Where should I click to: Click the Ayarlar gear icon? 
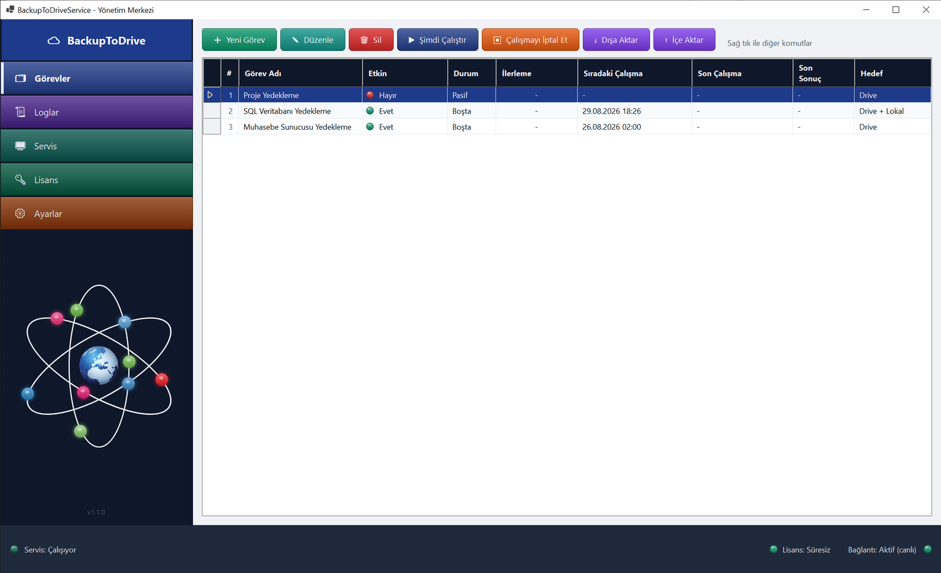[20, 213]
